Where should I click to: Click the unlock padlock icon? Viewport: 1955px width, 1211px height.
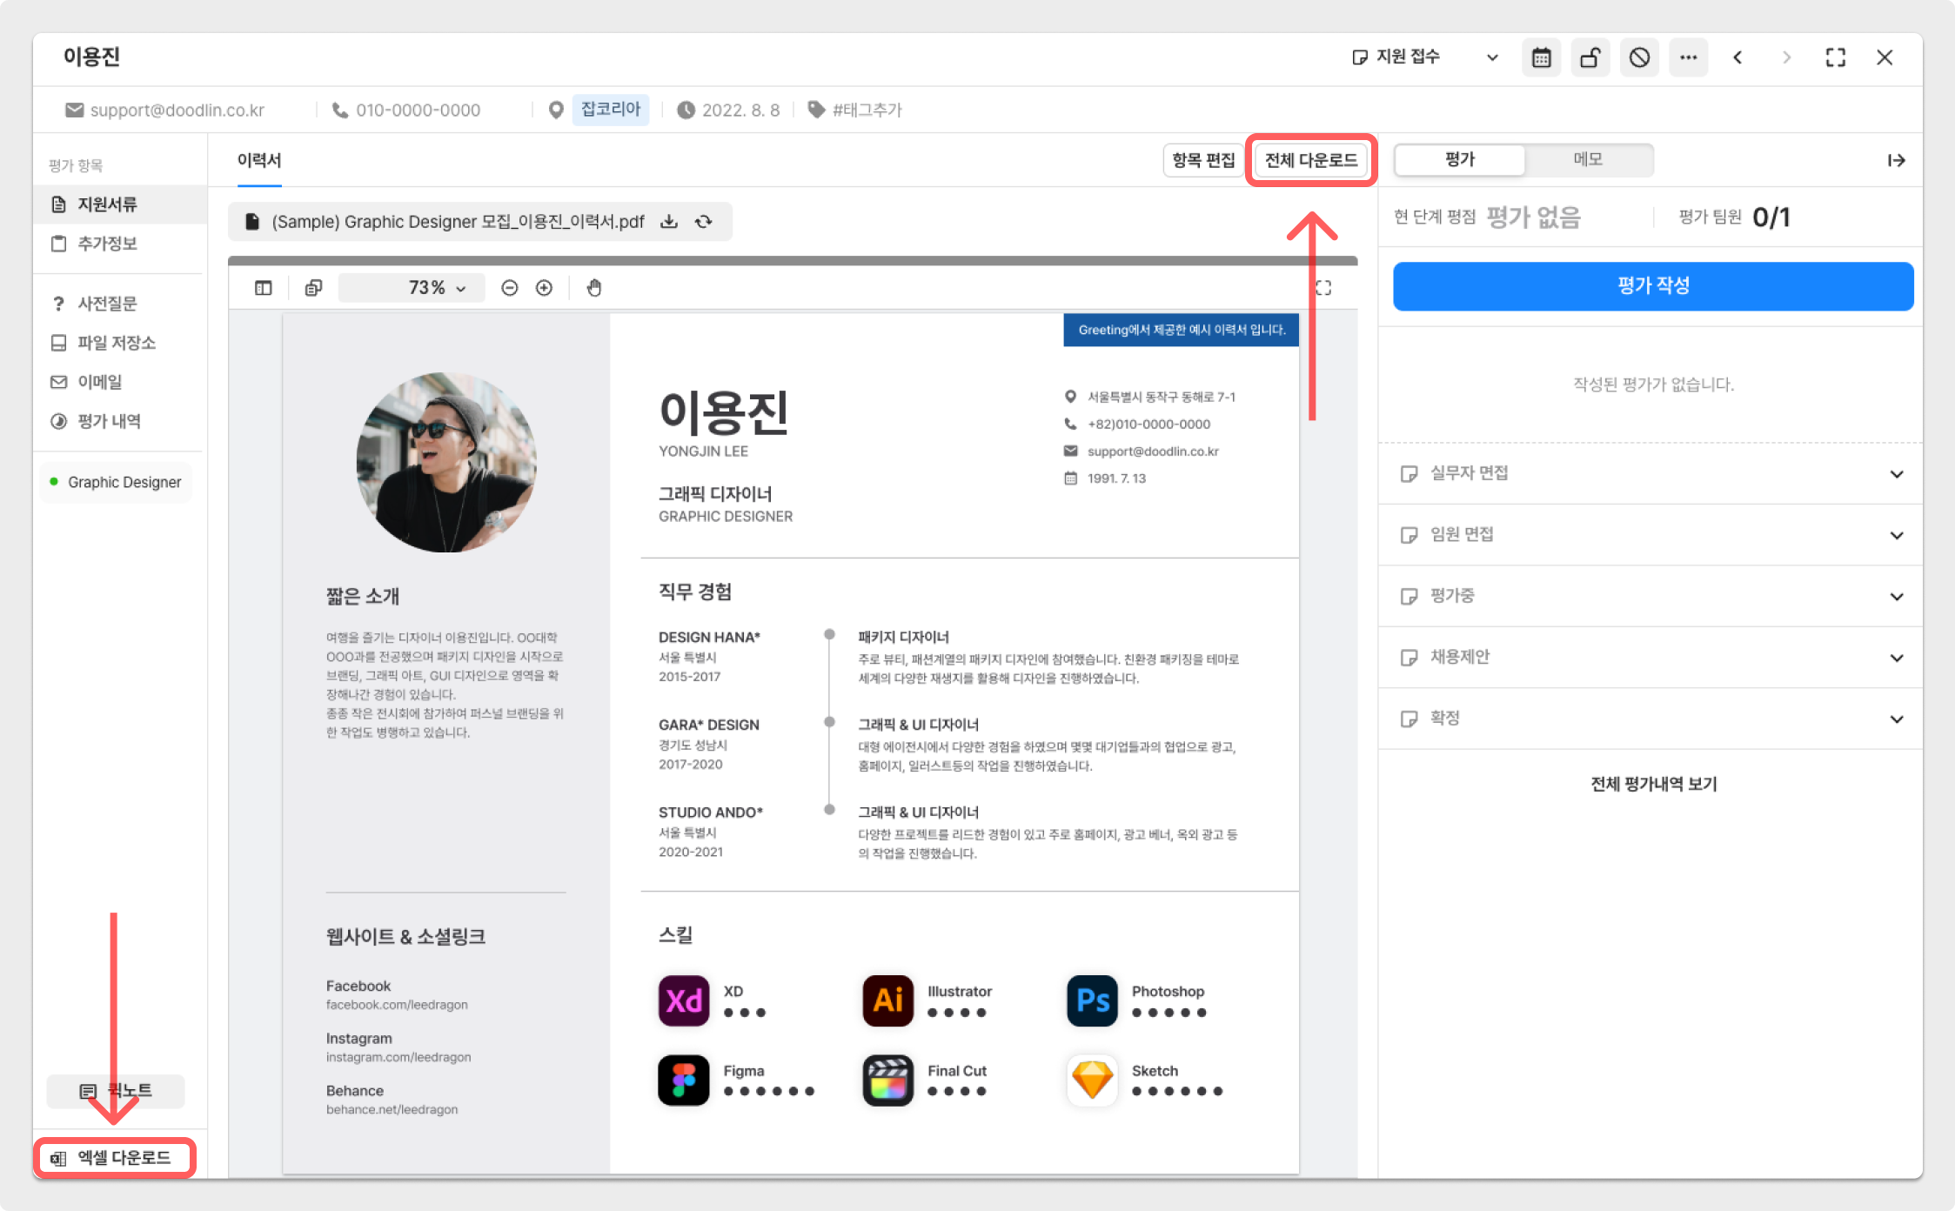pos(1590,58)
